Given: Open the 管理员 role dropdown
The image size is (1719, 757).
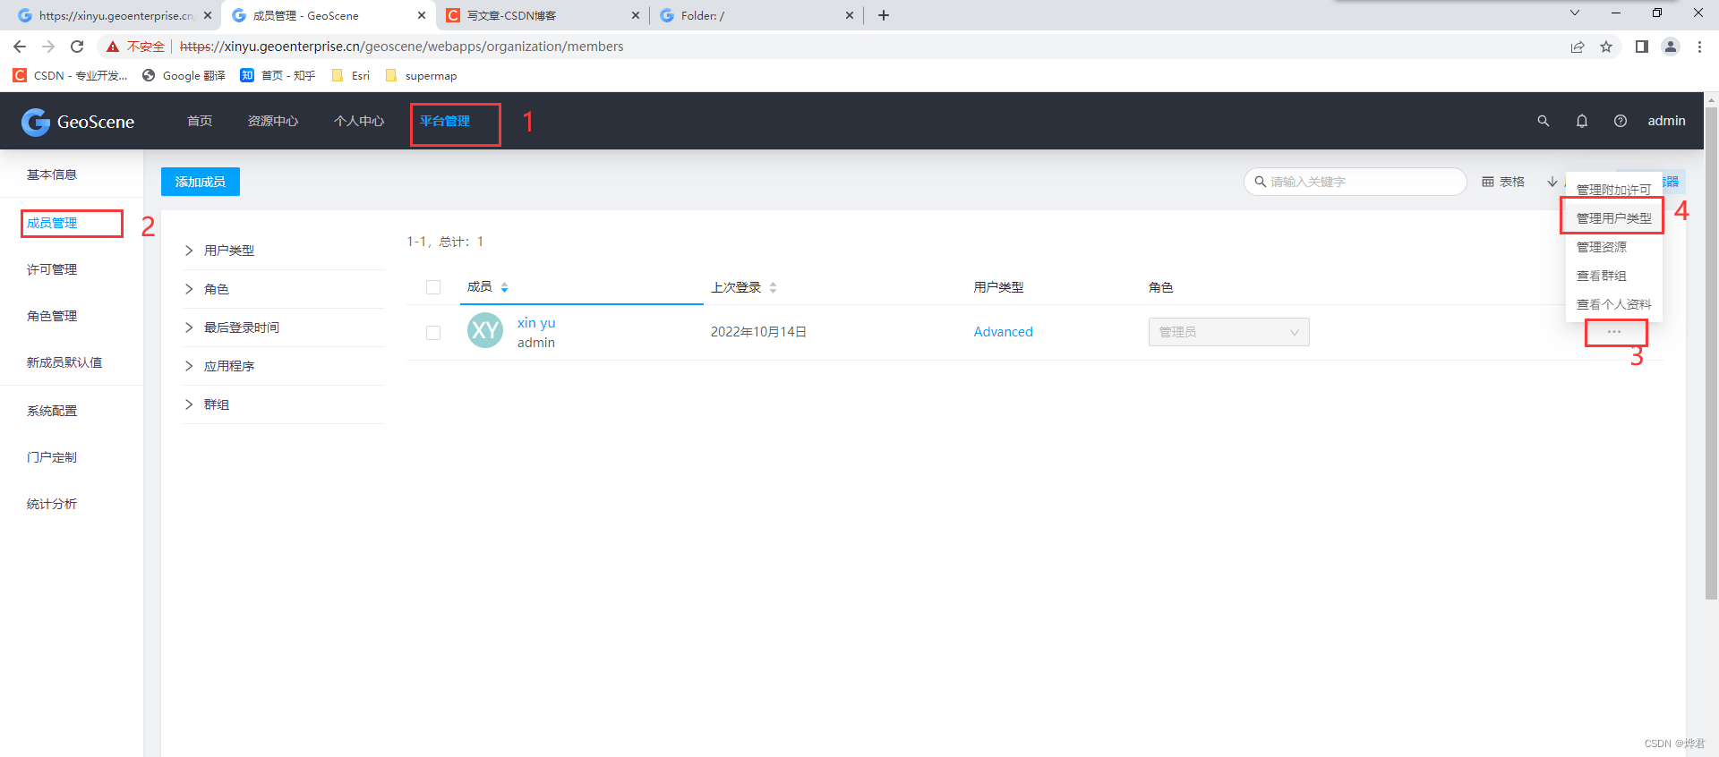Looking at the screenshot, I should point(1228,332).
